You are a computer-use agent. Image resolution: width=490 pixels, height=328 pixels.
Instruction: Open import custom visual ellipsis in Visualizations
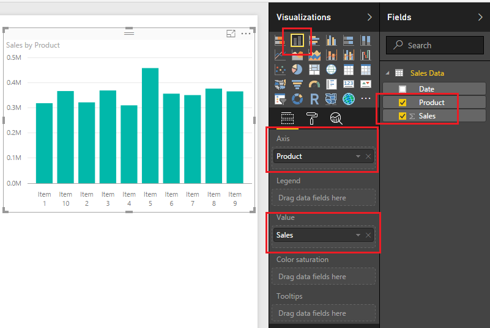pos(366,98)
